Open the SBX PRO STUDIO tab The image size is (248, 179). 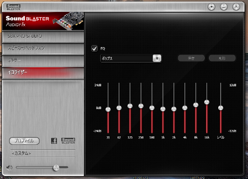pyautogui.click(x=43, y=36)
